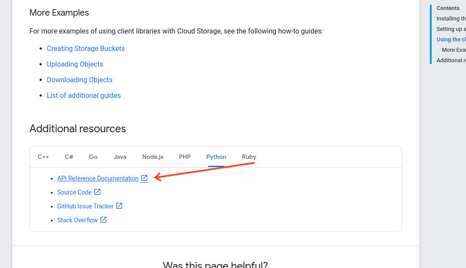Open the Downloading Objects guide
The image size is (466, 268).
click(x=80, y=80)
